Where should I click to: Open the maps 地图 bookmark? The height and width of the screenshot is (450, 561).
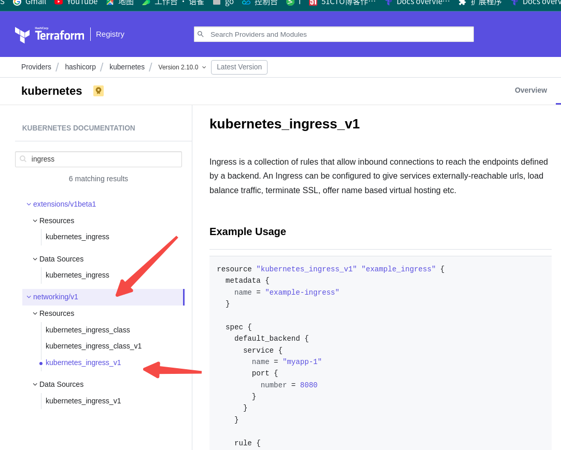coord(120,3)
